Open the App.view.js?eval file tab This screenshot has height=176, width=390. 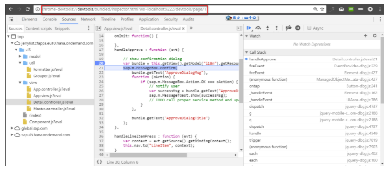click(x=114, y=29)
